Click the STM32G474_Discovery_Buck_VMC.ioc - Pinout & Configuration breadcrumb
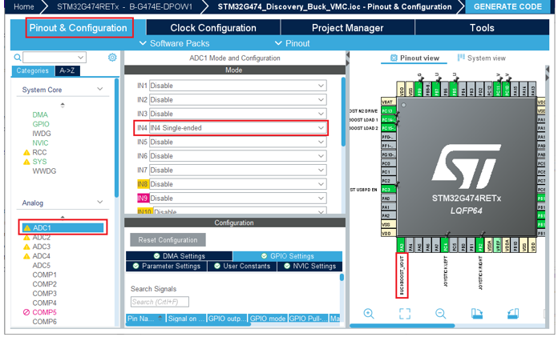The width and height of the screenshot is (558, 337). 334,6
